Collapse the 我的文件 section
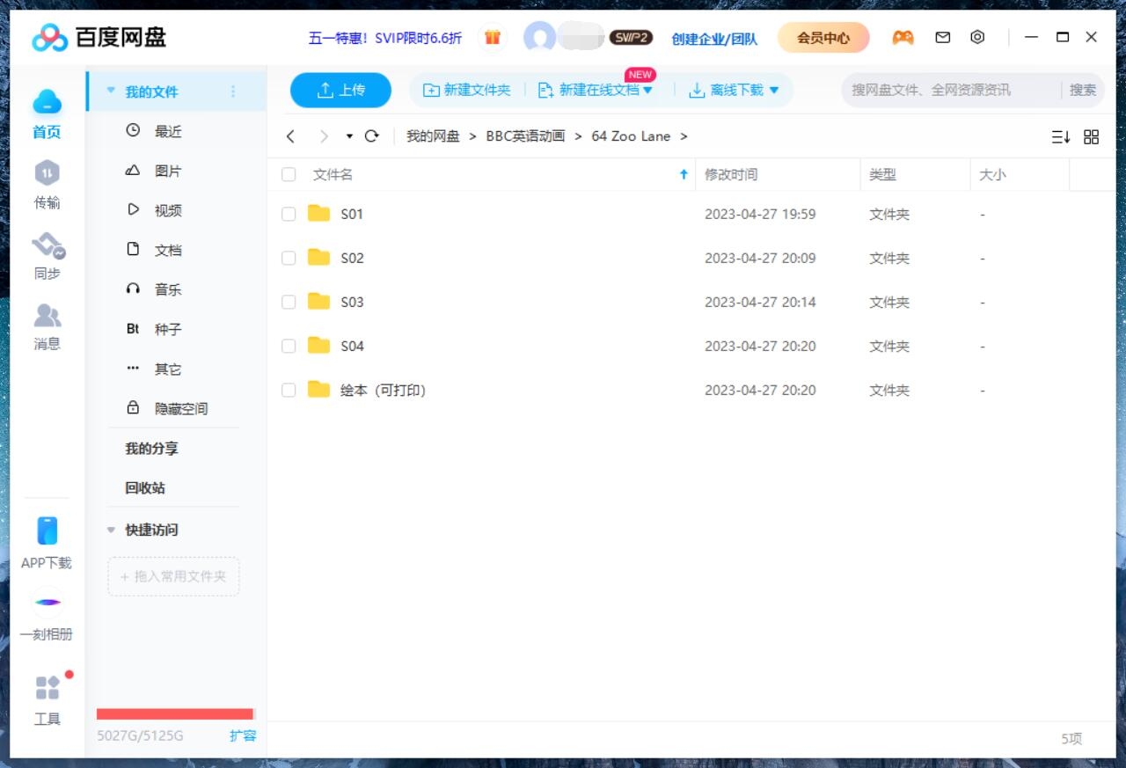Image resolution: width=1126 pixels, height=768 pixels. [x=110, y=90]
